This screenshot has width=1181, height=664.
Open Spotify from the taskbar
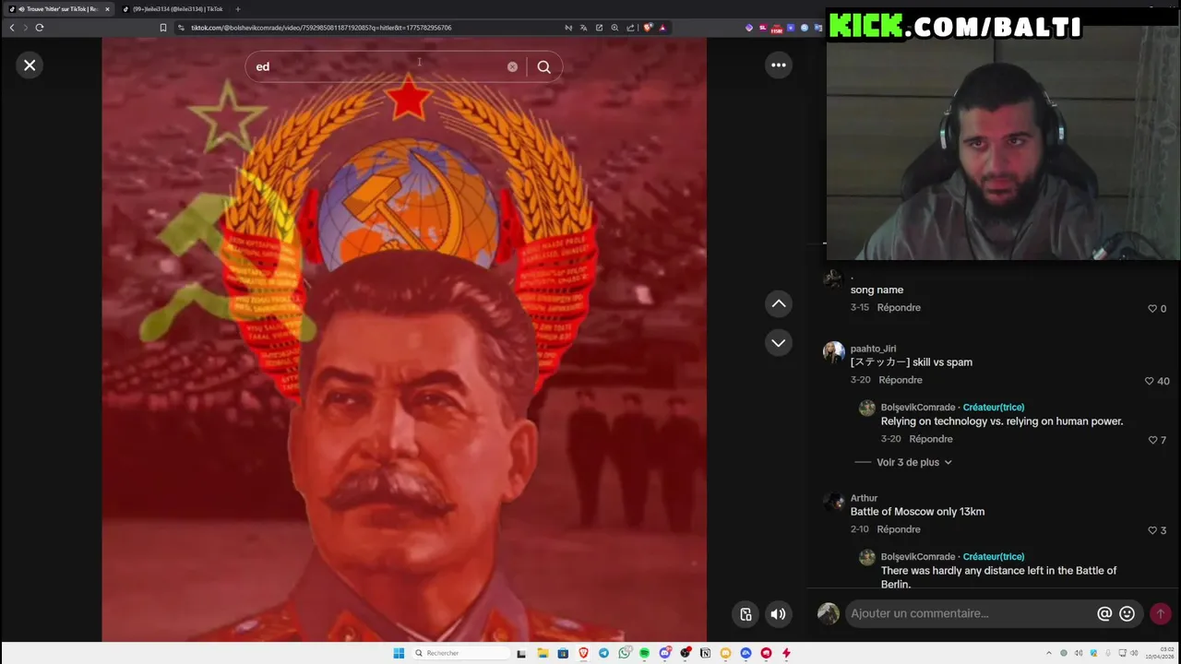[x=644, y=653]
